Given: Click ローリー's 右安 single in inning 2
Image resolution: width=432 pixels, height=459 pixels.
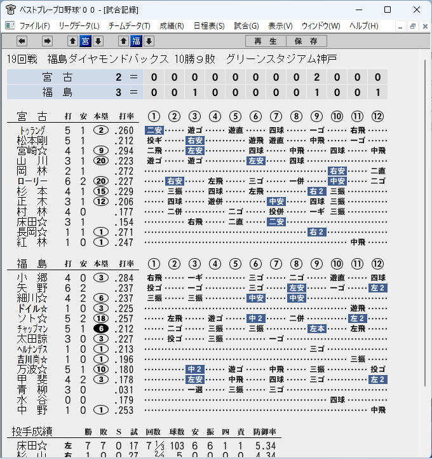Looking at the screenshot, I should click(x=175, y=181).
